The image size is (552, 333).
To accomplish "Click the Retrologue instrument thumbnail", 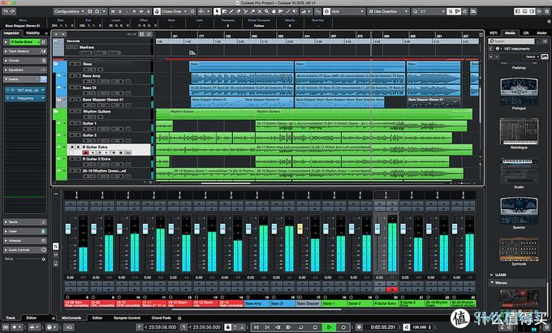I will pos(519,131).
